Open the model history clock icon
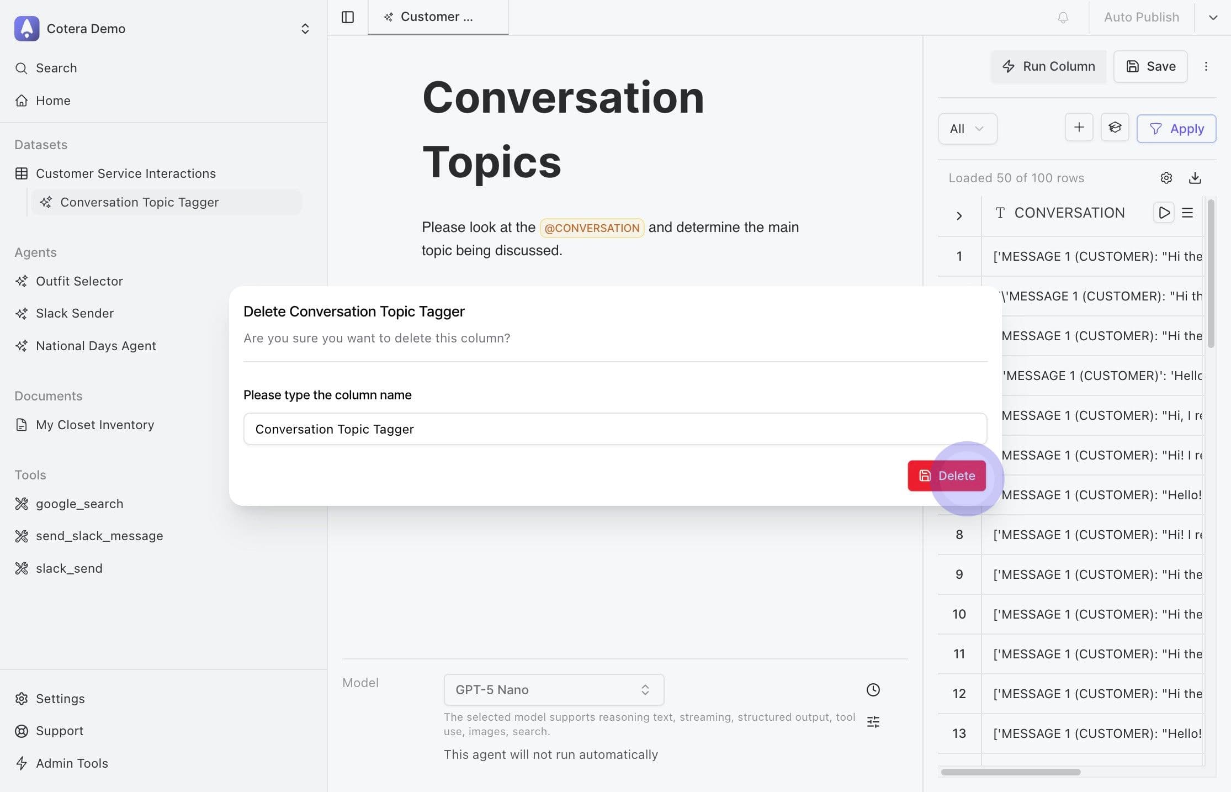The image size is (1231, 792). pyautogui.click(x=873, y=689)
